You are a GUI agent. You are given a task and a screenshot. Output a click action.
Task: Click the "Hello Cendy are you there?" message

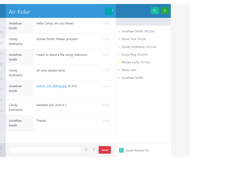(55, 24)
